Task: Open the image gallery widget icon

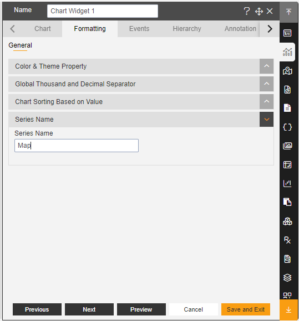Action: click(287, 146)
